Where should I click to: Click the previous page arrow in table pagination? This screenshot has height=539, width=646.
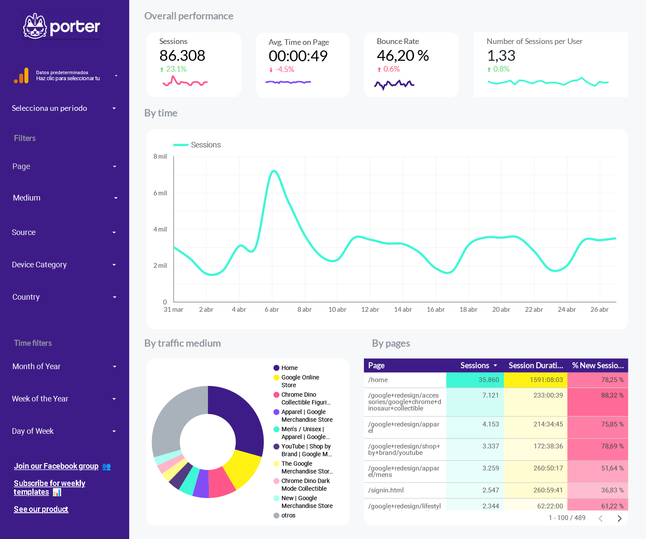(x=601, y=518)
